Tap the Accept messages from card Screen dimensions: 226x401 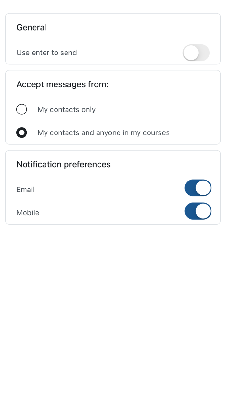(113, 107)
